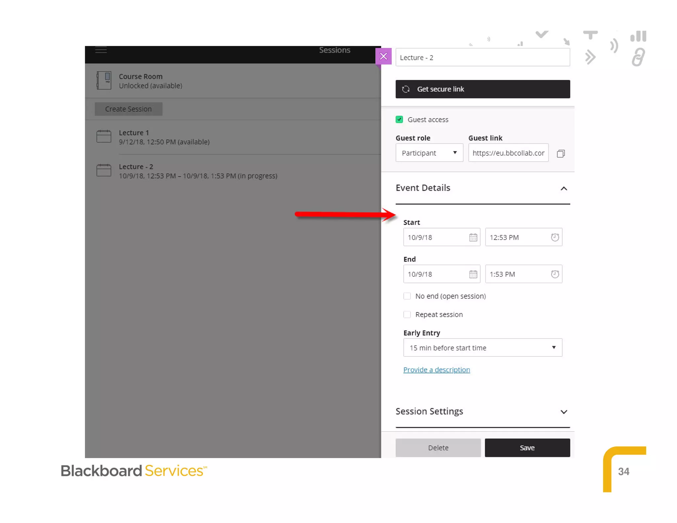This screenshot has height=523, width=677.
Task: Open the Start date calendar picker
Action: (473, 237)
